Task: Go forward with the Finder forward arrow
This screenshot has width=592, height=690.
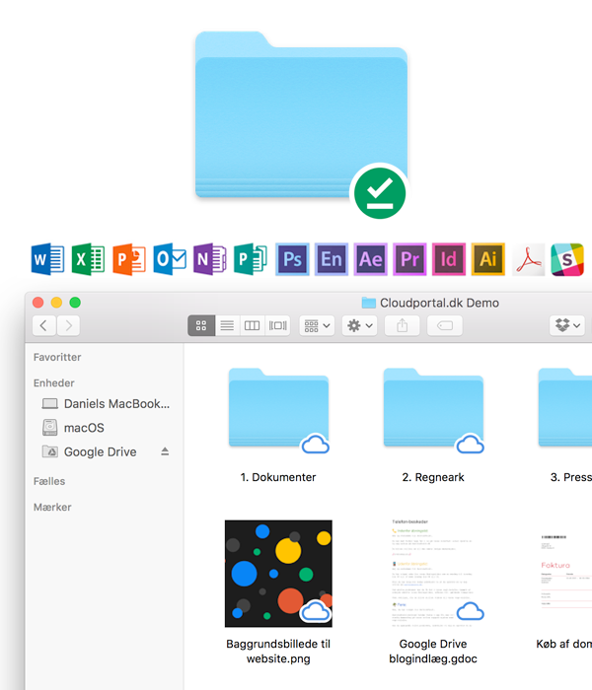Action: pyautogui.click(x=68, y=325)
